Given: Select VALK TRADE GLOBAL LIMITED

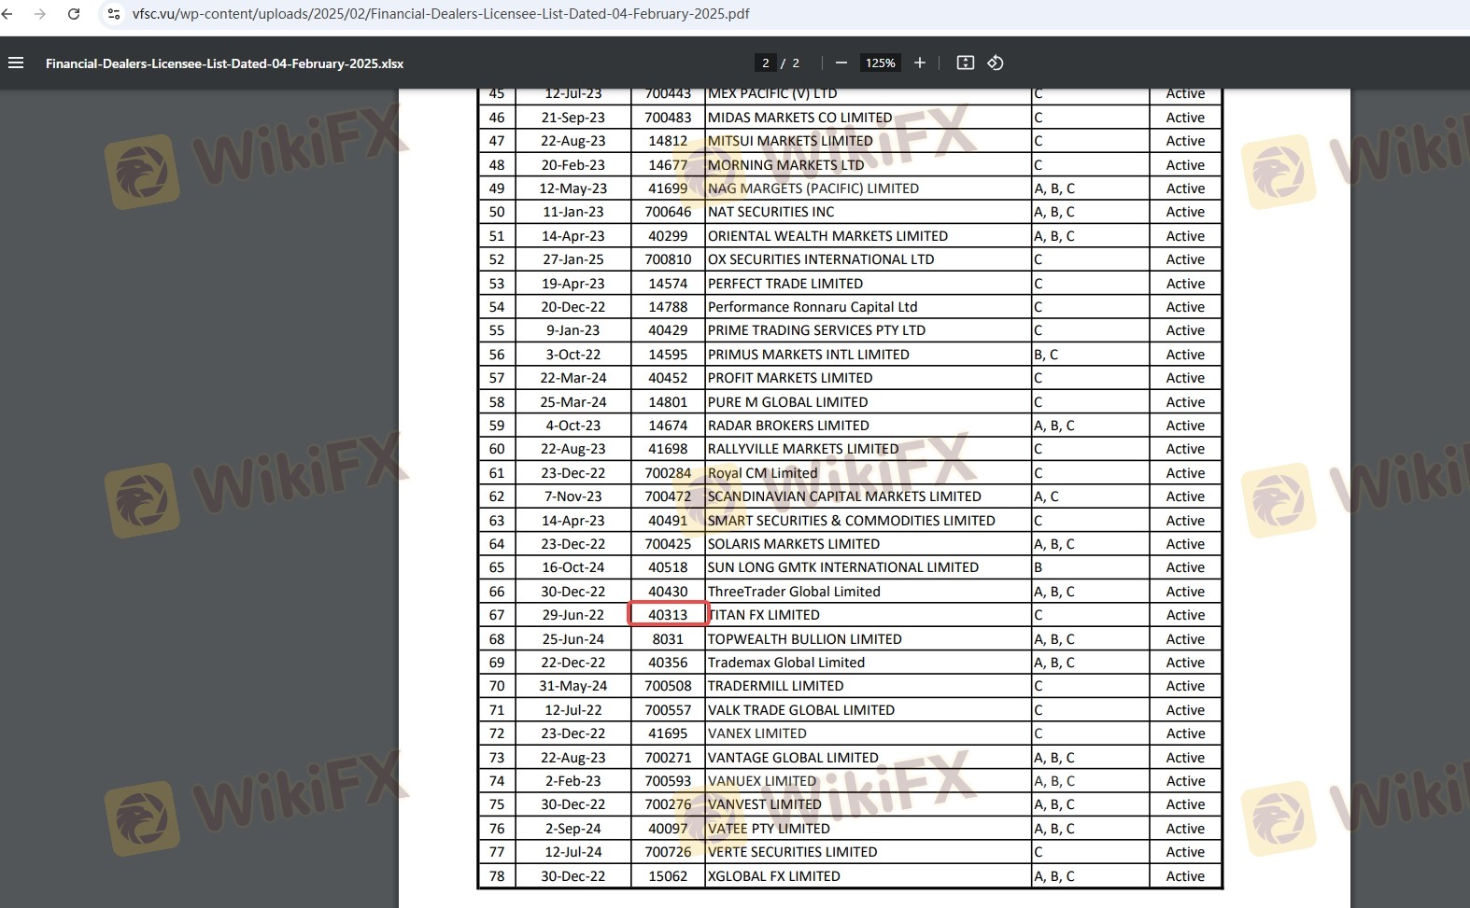Looking at the screenshot, I should click(801, 710).
